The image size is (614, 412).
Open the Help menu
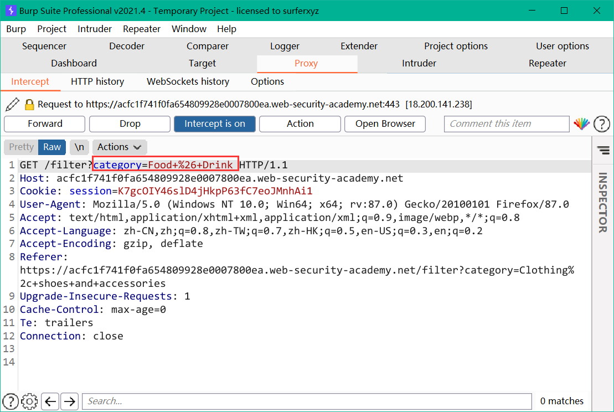click(227, 29)
